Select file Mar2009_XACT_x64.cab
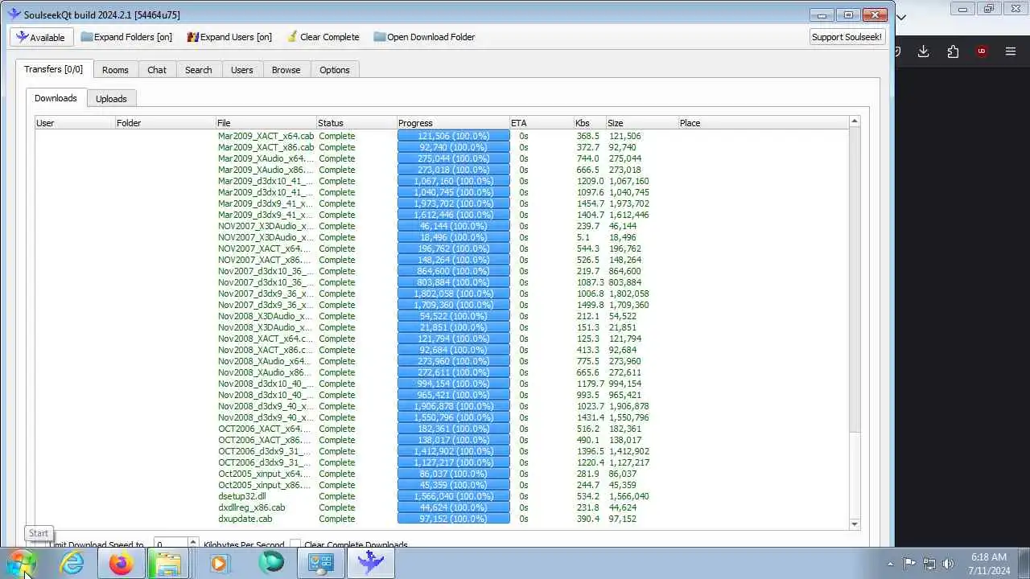 click(x=266, y=136)
